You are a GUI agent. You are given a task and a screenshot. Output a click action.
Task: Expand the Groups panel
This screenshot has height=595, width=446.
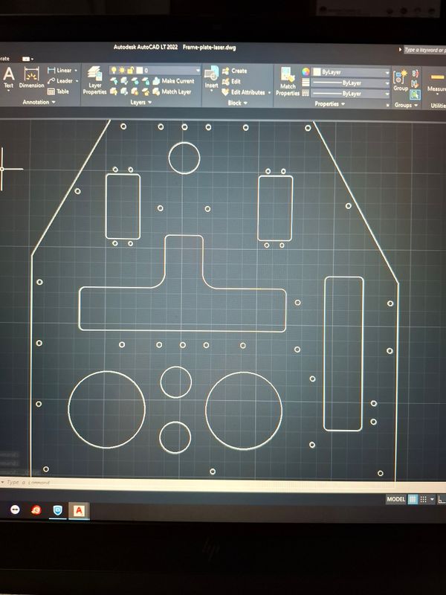[406, 105]
